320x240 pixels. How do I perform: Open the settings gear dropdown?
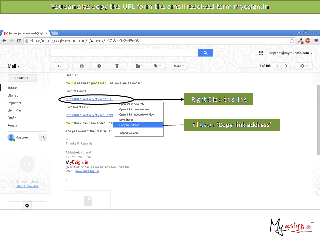pos(304,66)
